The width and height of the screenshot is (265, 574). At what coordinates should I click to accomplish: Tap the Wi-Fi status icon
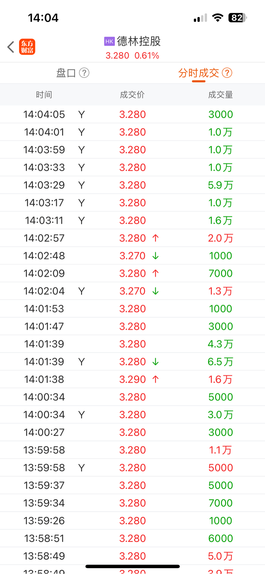tap(217, 18)
